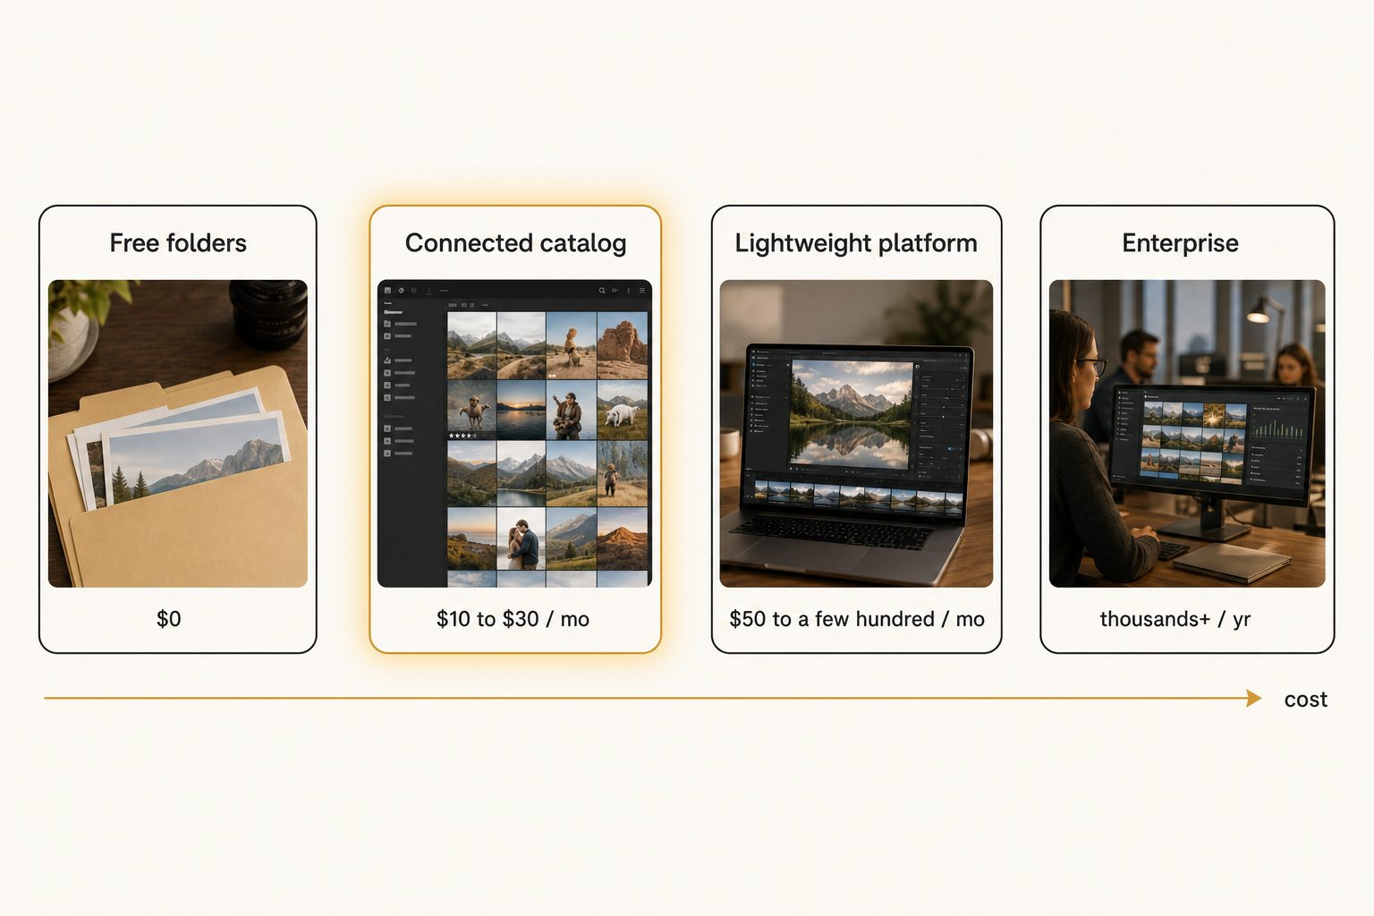
Task: Select the "Enterprise" card heading
Action: (1180, 243)
